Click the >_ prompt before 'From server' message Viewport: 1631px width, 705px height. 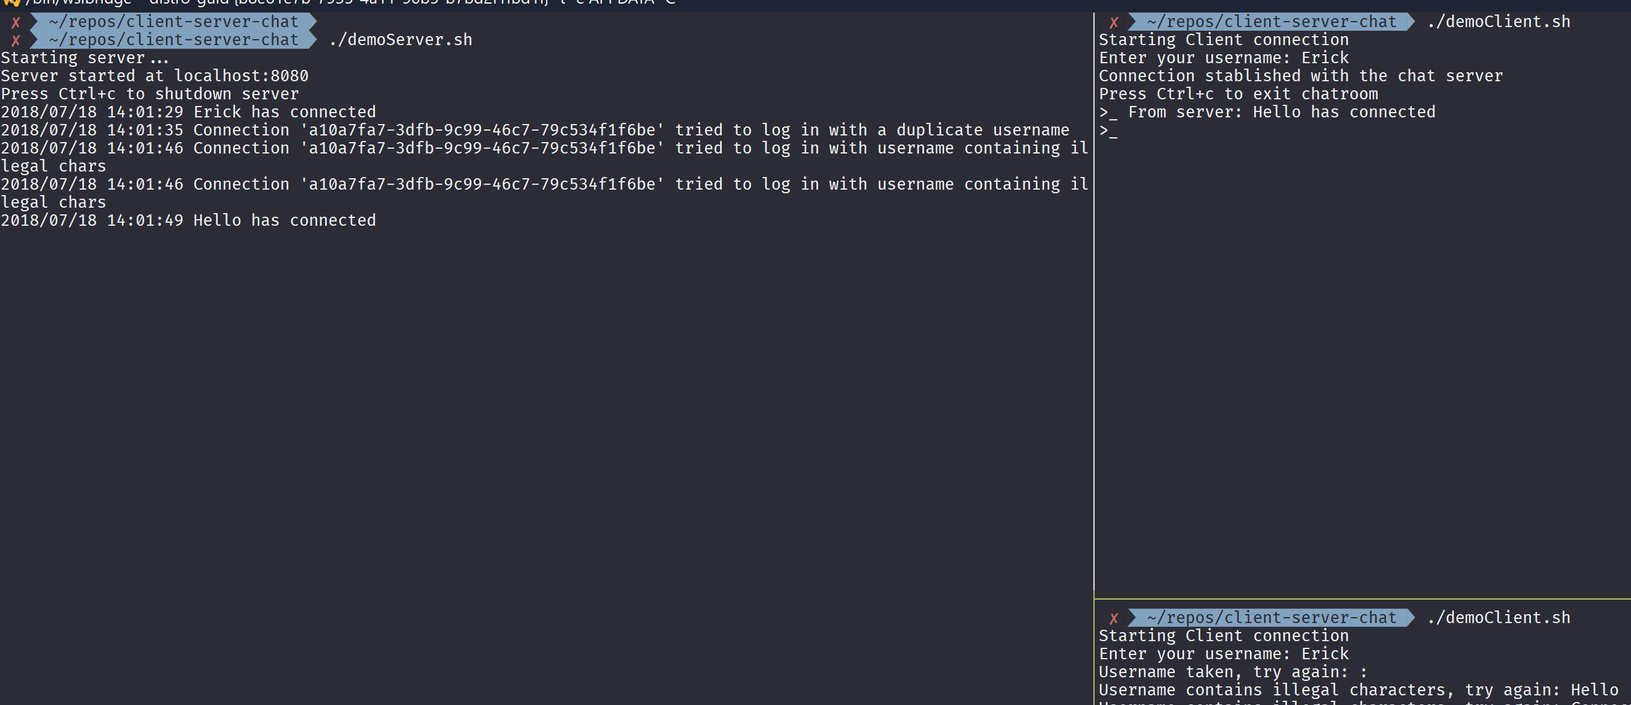pos(1108,113)
